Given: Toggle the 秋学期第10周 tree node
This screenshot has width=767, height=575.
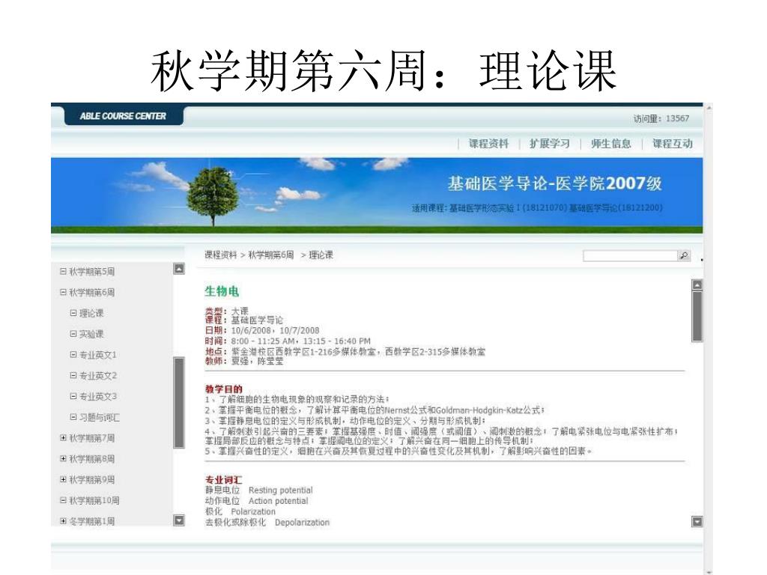Looking at the screenshot, I should [63, 500].
